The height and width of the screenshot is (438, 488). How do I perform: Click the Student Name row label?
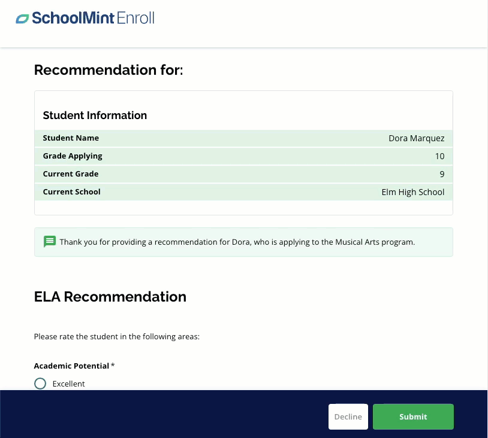click(x=71, y=138)
